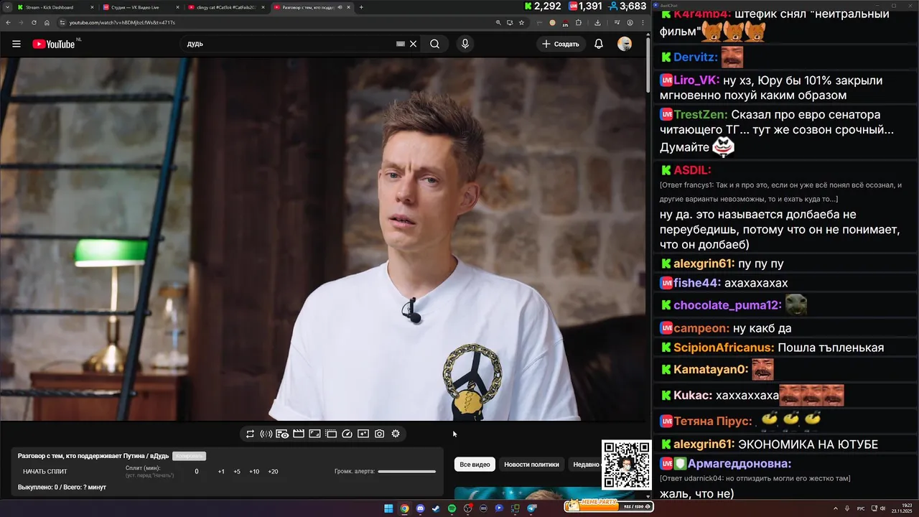919x517 pixels.
Task: Open browser downloads icon
Action: pyautogui.click(x=597, y=22)
